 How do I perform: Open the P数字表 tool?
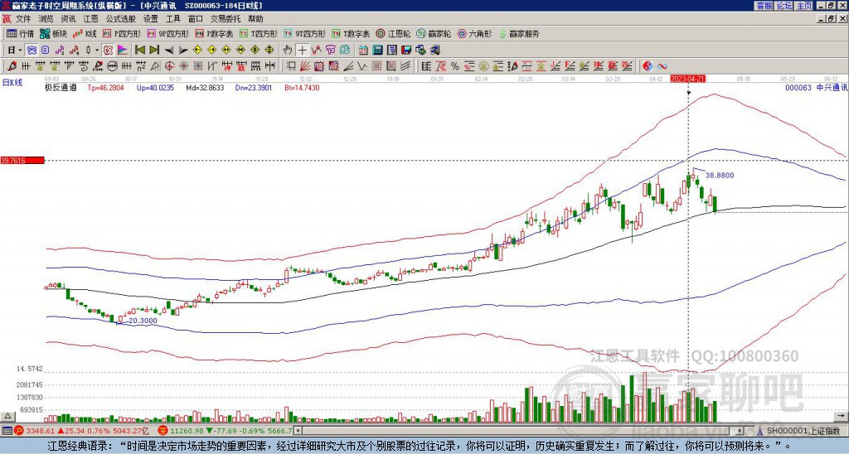click(214, 33)
